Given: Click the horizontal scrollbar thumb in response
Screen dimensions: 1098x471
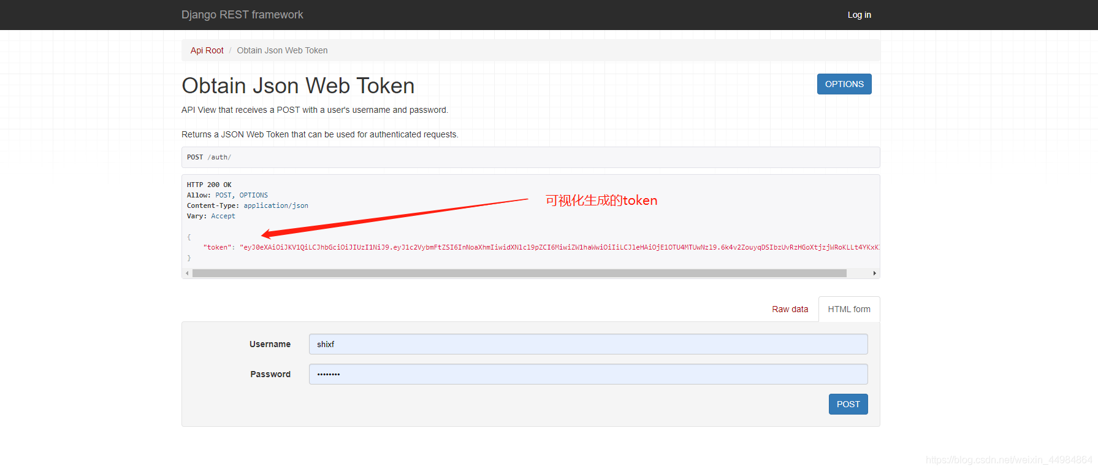Looking at the screenshot, I should click(519, 274).
